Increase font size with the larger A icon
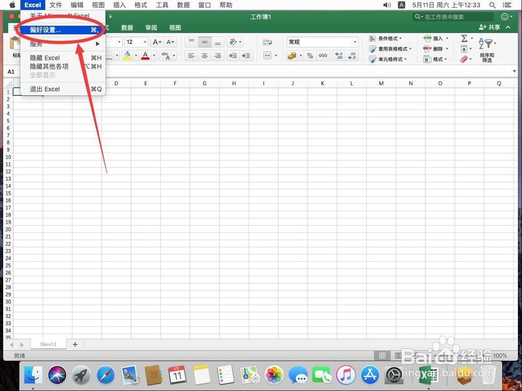The height and width of the screenshot is (391, 522). (x=157, y=42)
